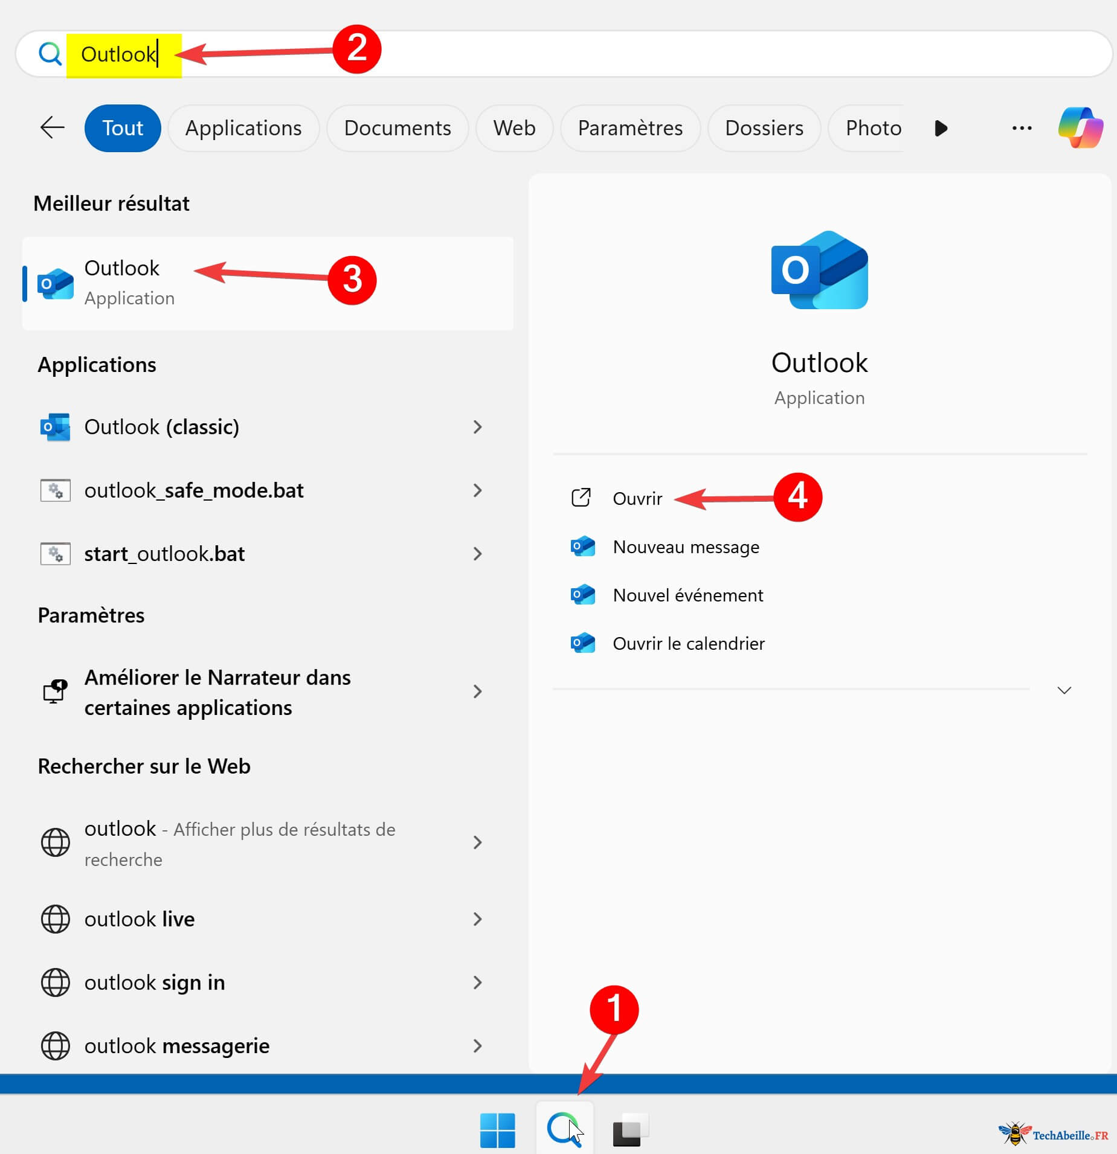Expand more actions with down chevron
Viewport: 1117px width, 1154px height.
pos(1064,690)
